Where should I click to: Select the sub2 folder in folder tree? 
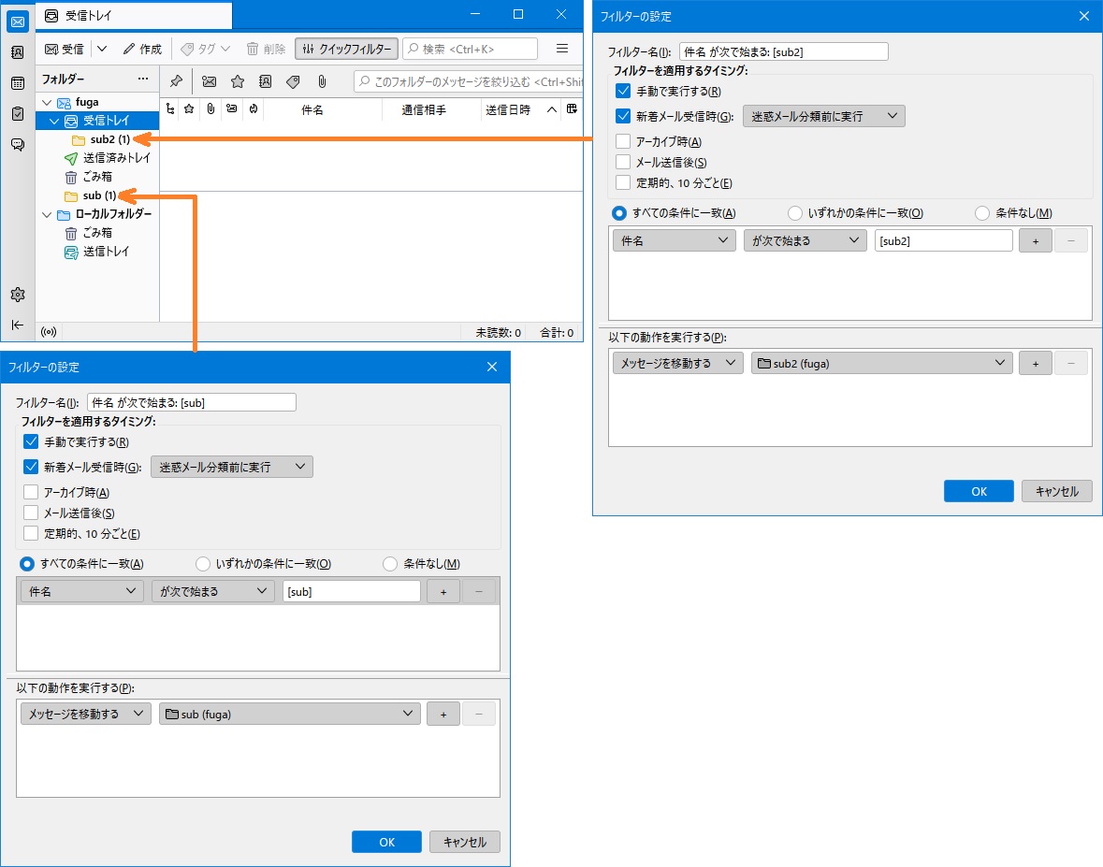[x=109, y=139]
